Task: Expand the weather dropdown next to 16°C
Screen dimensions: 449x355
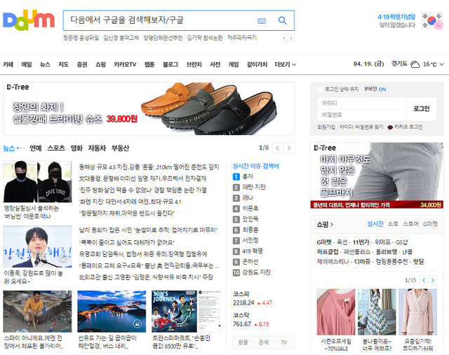Action: (442, 64)
